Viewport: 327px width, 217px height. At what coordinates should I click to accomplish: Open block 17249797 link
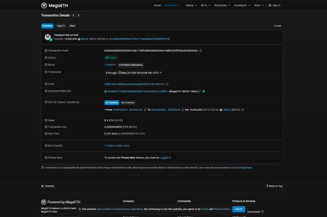click(110, 65)
